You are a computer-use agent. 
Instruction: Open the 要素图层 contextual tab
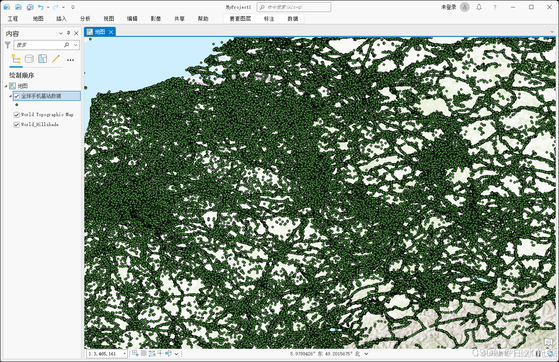pyautogui.click(x=240, y=19)
